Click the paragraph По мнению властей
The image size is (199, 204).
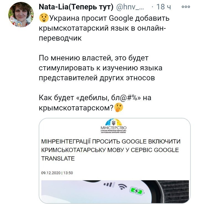click(101, 68)
